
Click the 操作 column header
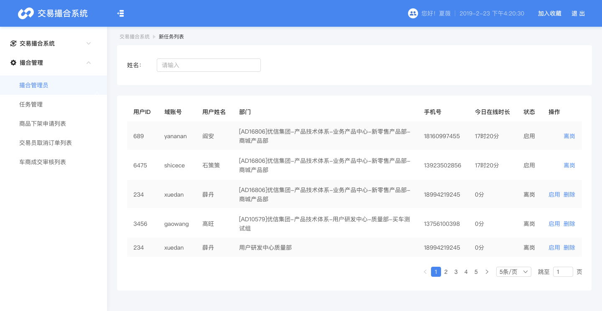554,112
